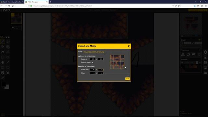Add a new layer with plus icon
Image resolution: width=208 pixels, height=117 pixels.
point(182,43)
